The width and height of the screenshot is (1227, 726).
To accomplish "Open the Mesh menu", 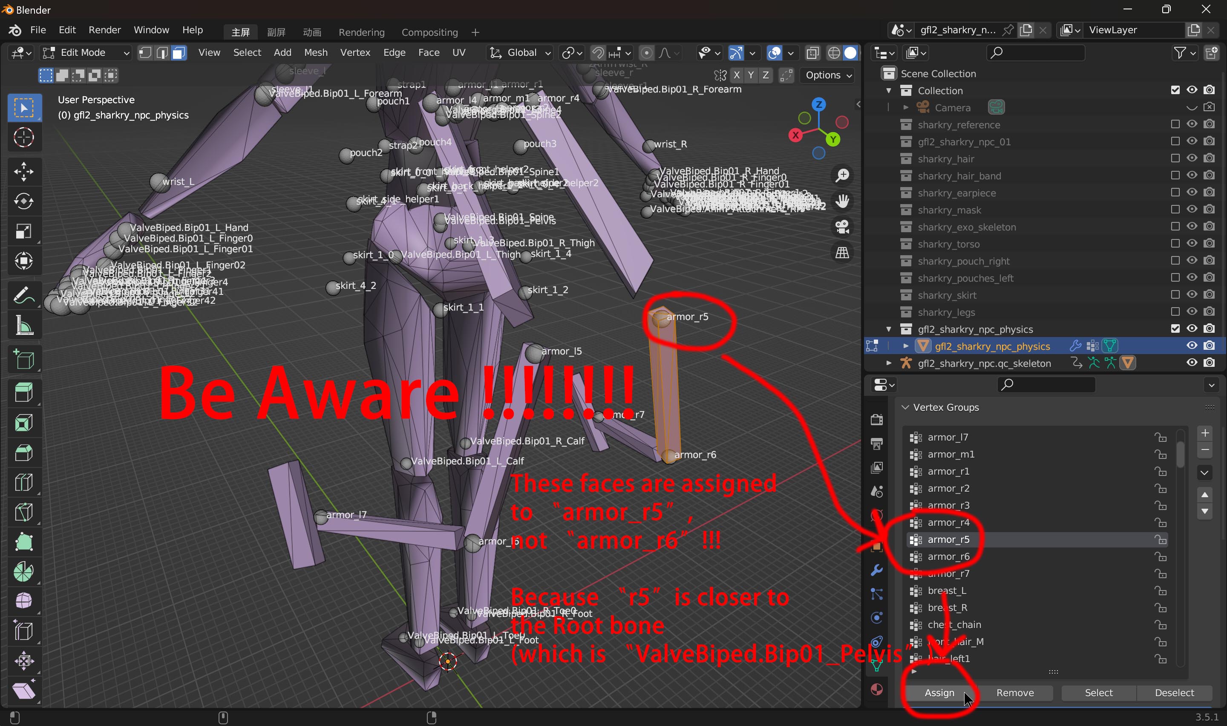I will click(315, 53).
